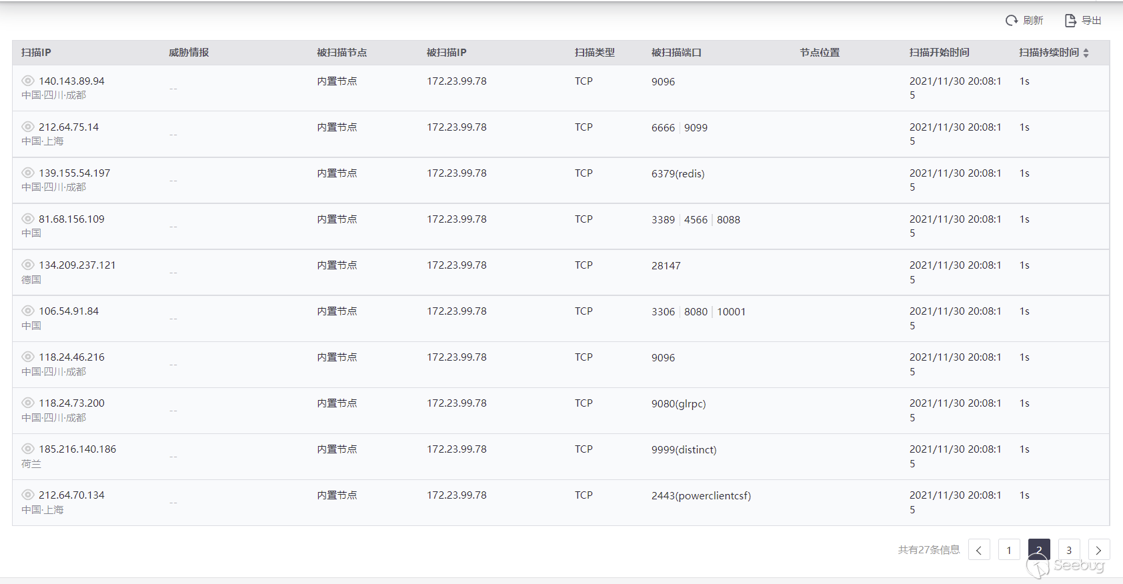Click the refresh (刷新) icon
The height and width of the screenshot is (584, 1123).
(1012, 21)
